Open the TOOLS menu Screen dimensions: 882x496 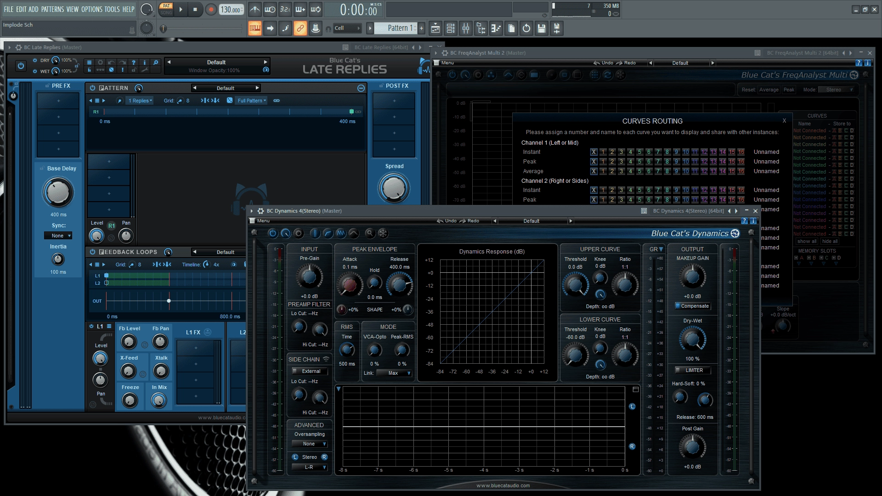tap(112, 9)
